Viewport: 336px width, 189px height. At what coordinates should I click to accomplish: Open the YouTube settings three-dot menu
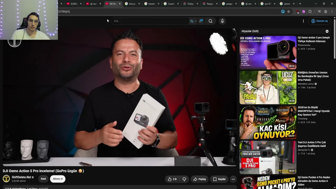pyautogui.click(x=303, y=21)
